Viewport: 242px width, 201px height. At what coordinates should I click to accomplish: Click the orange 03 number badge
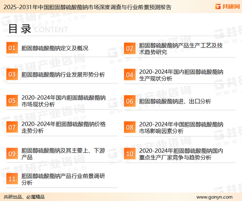click(12, 74)
